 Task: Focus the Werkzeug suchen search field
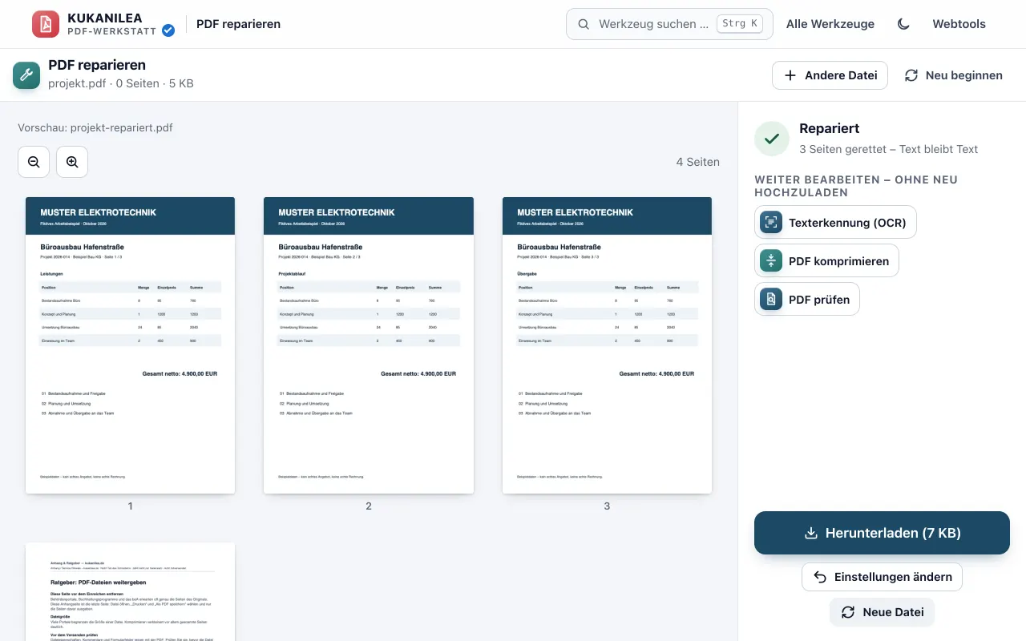(x=669, y=24)
